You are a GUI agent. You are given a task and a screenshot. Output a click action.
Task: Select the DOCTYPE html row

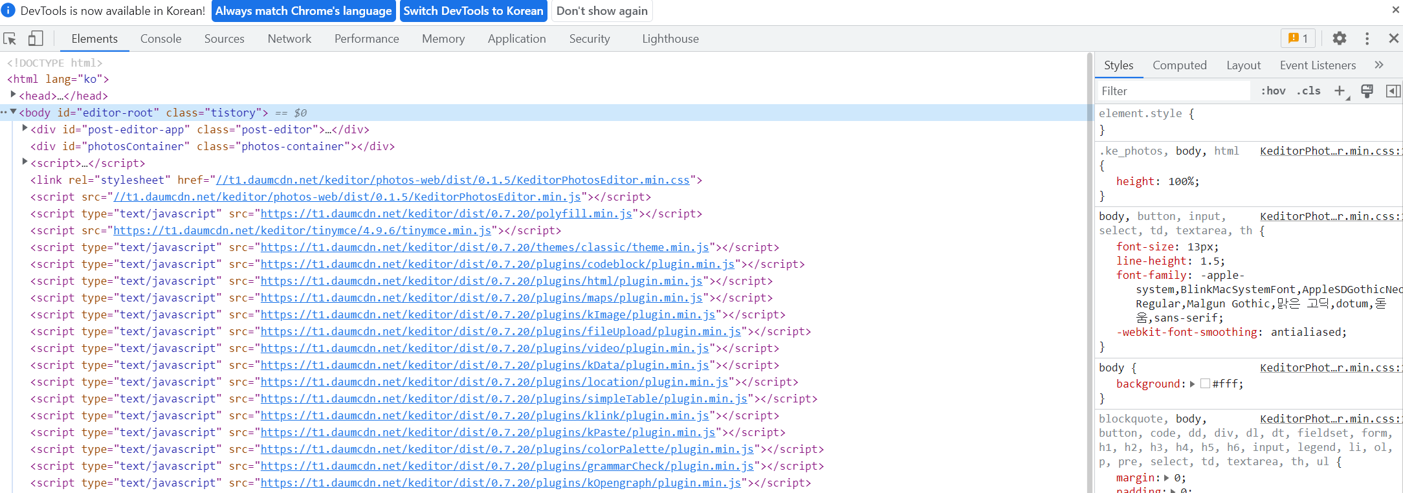tap(54, 63)
